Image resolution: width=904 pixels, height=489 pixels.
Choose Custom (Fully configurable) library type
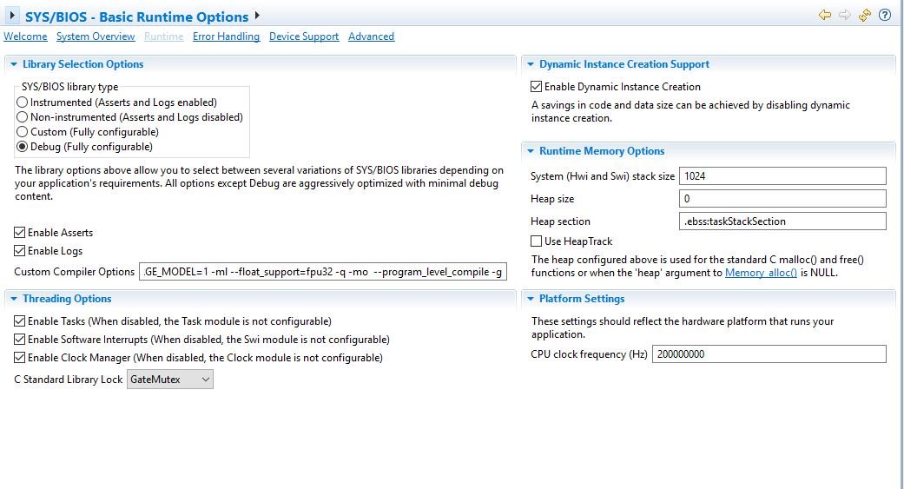[x=23, y=132]
